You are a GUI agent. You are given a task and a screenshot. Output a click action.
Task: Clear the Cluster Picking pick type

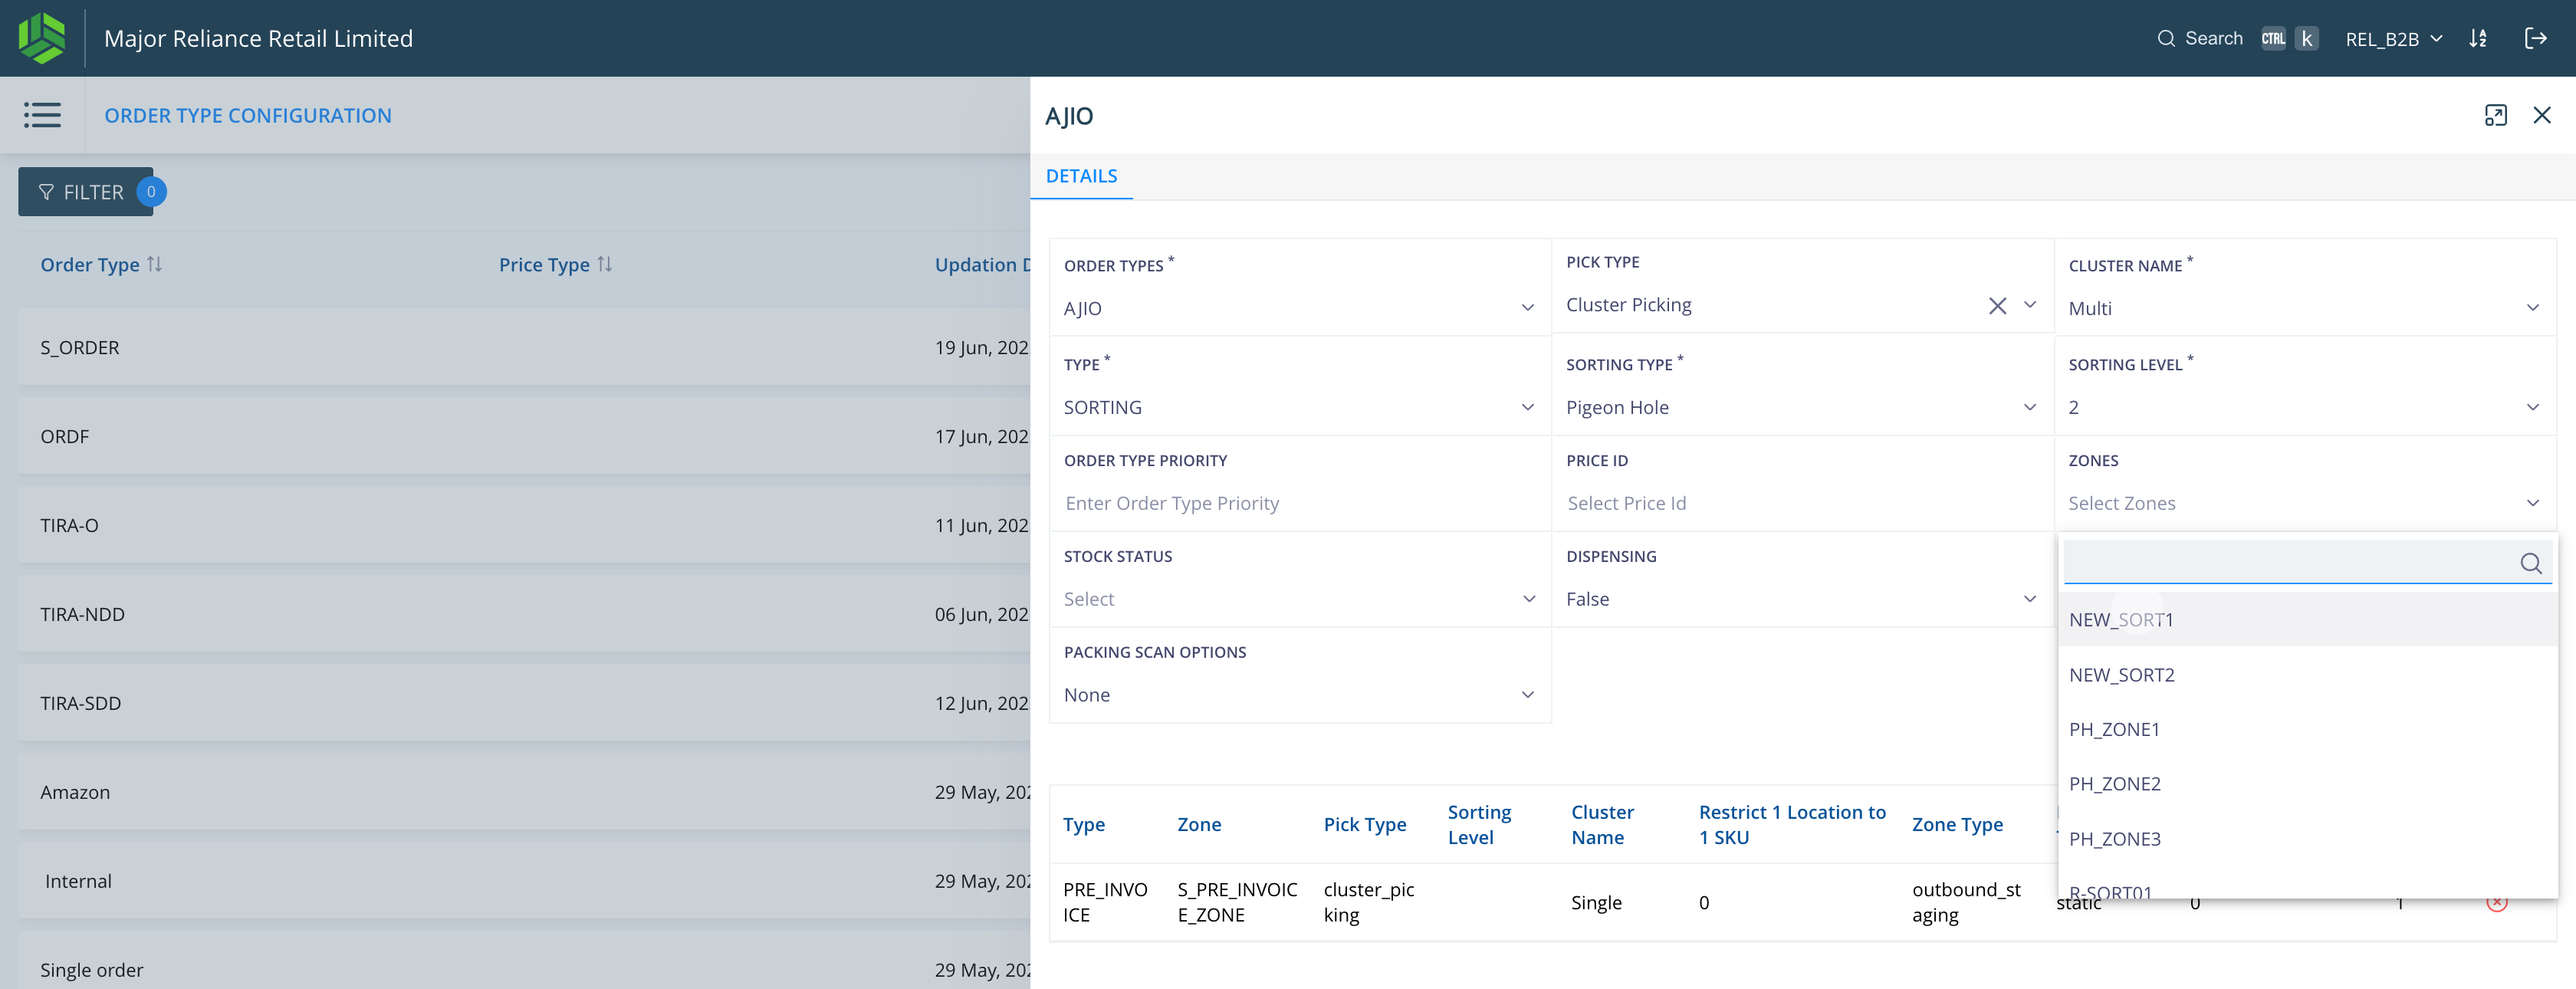1997,306
